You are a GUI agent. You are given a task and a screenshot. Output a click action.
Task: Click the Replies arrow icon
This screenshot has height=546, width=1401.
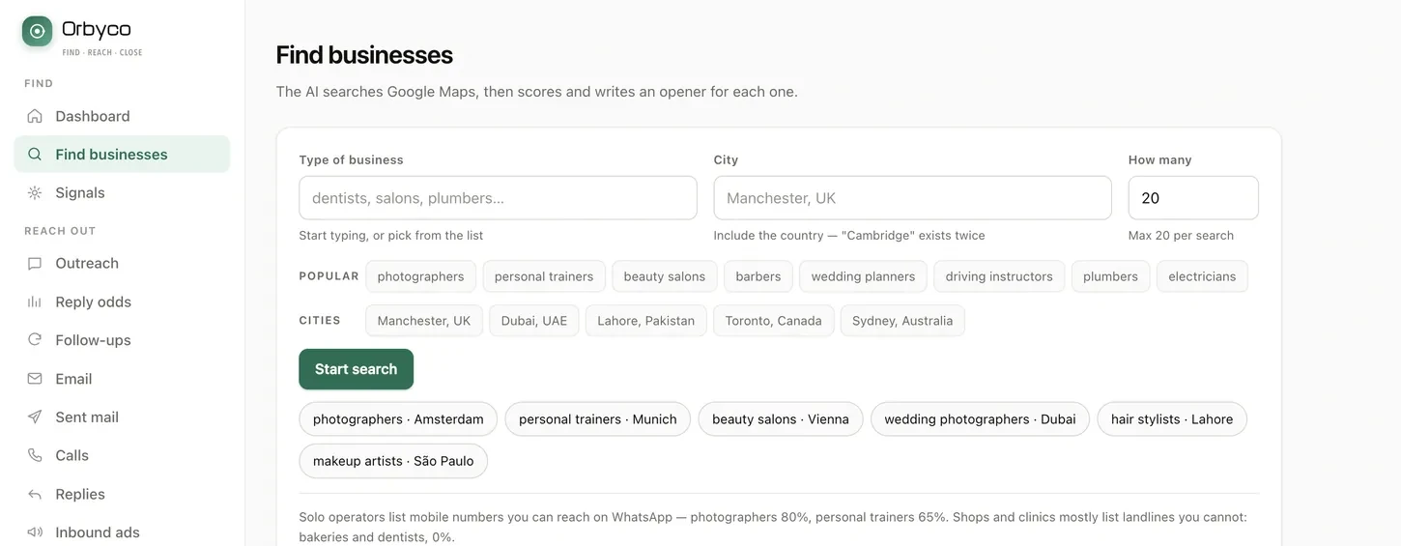pyautogui.click(x=35, y=494)
